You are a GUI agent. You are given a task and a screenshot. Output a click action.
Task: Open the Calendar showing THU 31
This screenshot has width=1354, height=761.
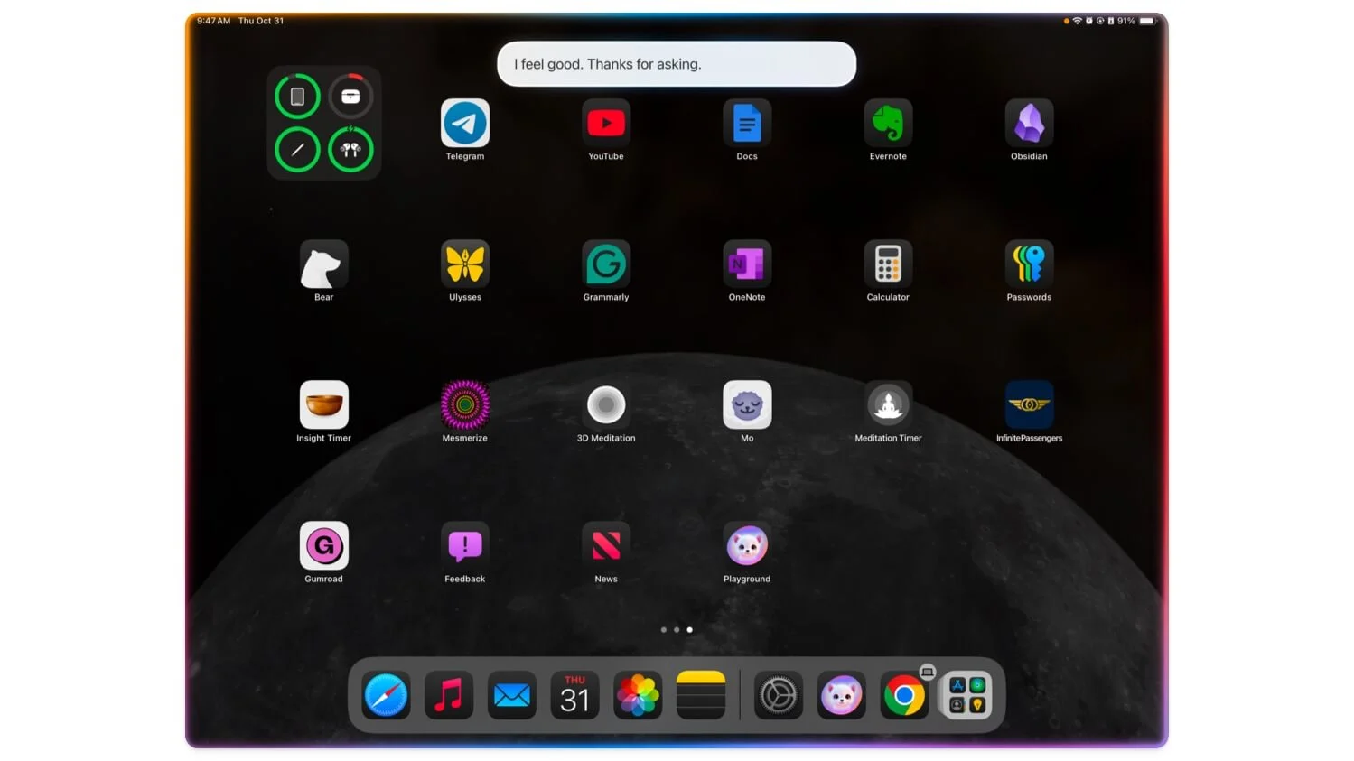click(574, 696)
